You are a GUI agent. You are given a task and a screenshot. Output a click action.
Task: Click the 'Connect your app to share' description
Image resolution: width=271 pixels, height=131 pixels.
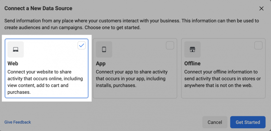[132, 79]
